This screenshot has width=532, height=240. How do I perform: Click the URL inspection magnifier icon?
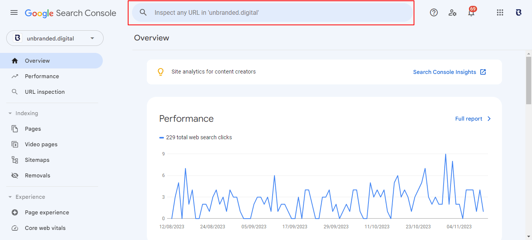click(x=15, y=92)
